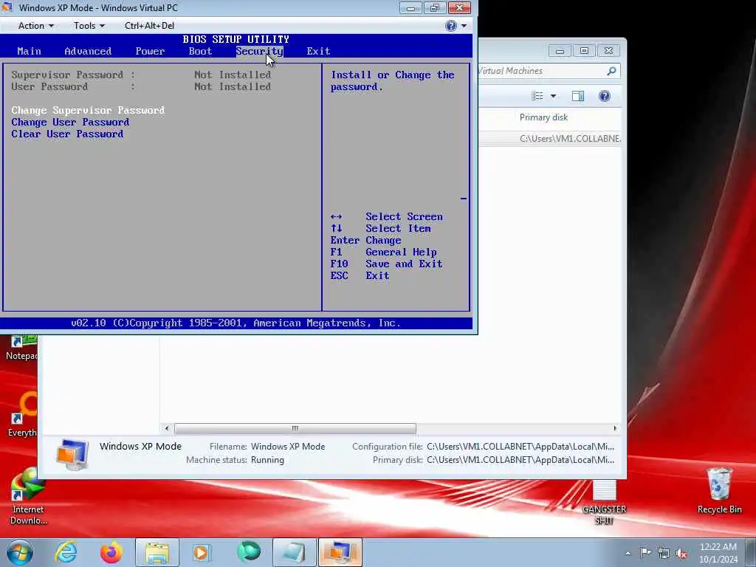Open the Action menu in Virtual PC

coord(35,26)
